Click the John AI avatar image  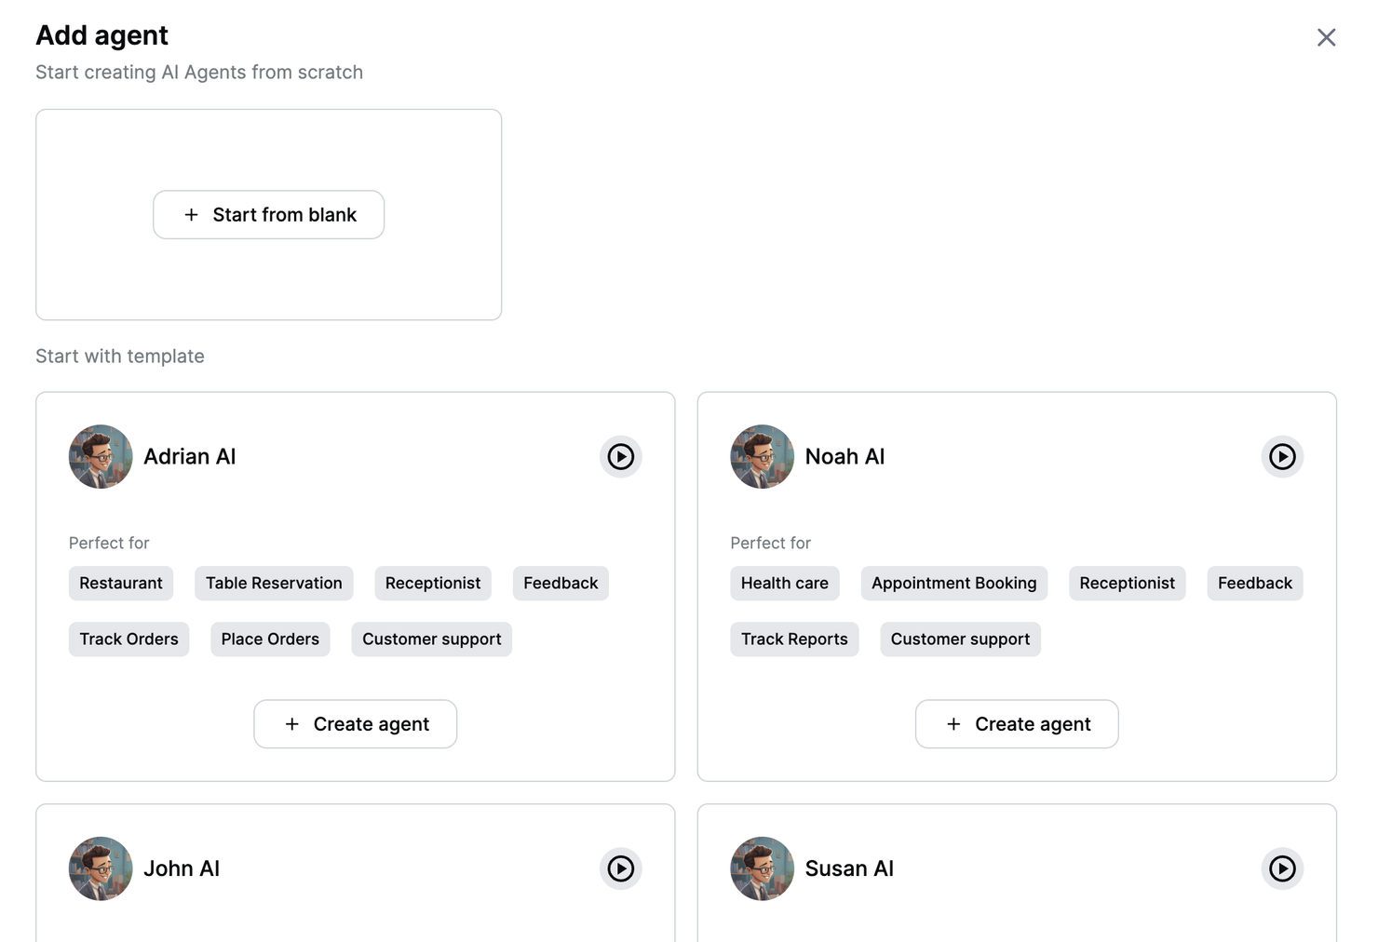coord(101,868)
